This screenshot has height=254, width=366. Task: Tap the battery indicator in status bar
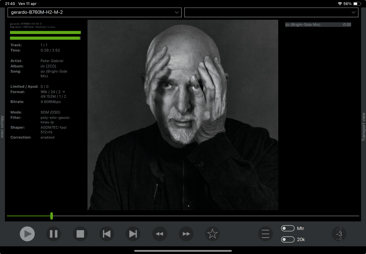click(x=357, y=4)
